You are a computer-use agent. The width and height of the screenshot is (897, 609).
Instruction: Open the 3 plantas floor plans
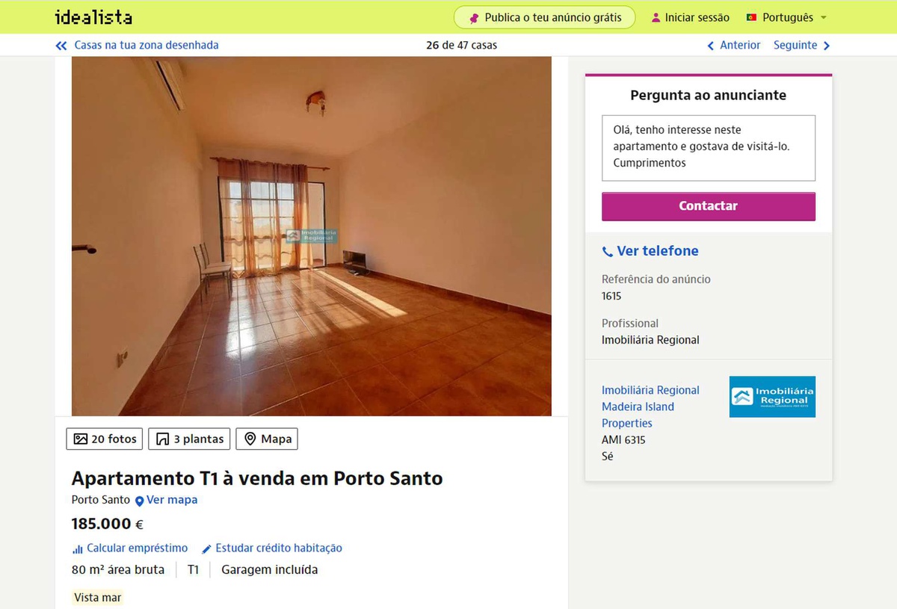click(189, 439)
